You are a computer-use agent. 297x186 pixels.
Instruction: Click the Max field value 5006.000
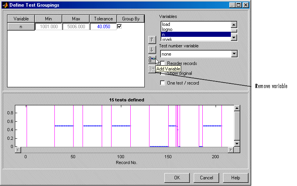point(76,27)
